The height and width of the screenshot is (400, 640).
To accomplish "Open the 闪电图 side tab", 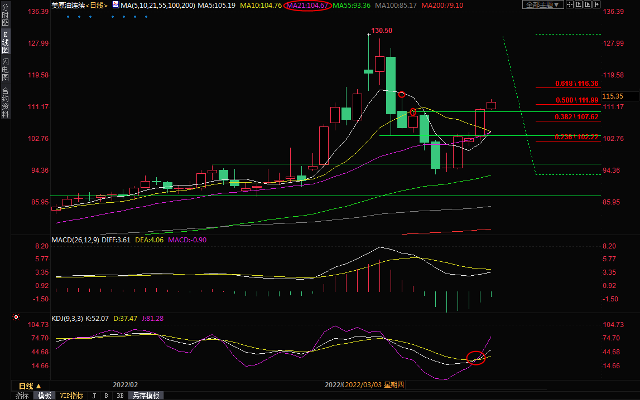I will [5, 69].
